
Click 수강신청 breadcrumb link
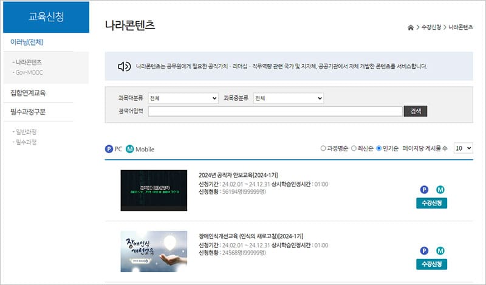click(431, 27)
